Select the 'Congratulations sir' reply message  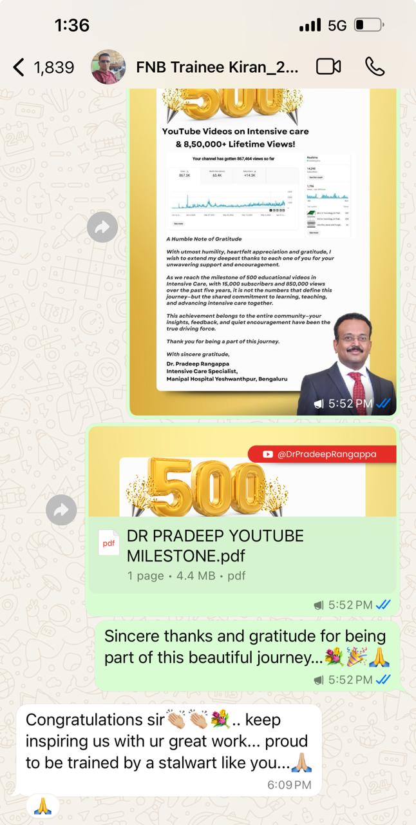click(168, 750)
